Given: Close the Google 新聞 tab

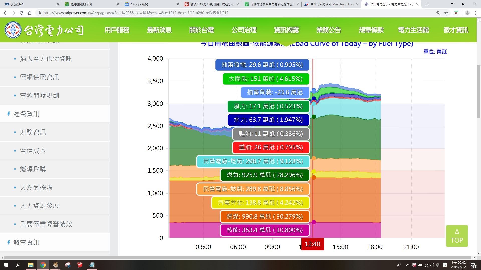Looking at the screenshot, I should [178, 4].
